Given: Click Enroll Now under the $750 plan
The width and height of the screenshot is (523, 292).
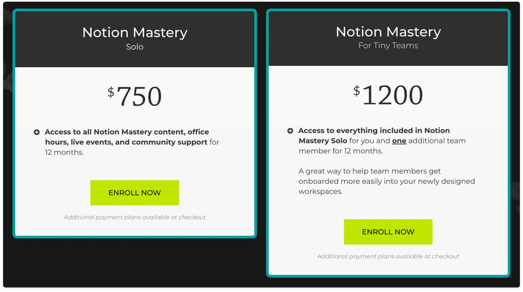Looking at the screenshot, I should pyautogui.click(x=135, y=193).
